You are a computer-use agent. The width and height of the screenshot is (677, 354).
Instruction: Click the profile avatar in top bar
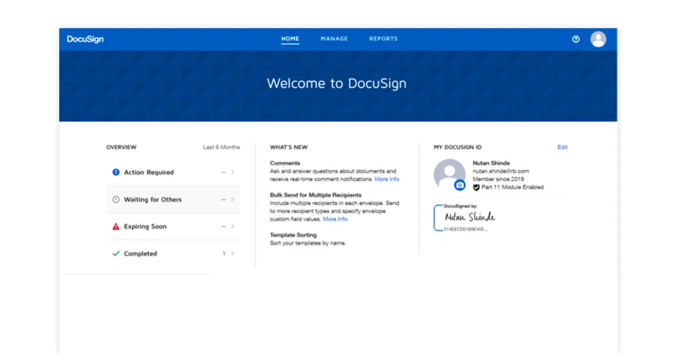(599, 39)
